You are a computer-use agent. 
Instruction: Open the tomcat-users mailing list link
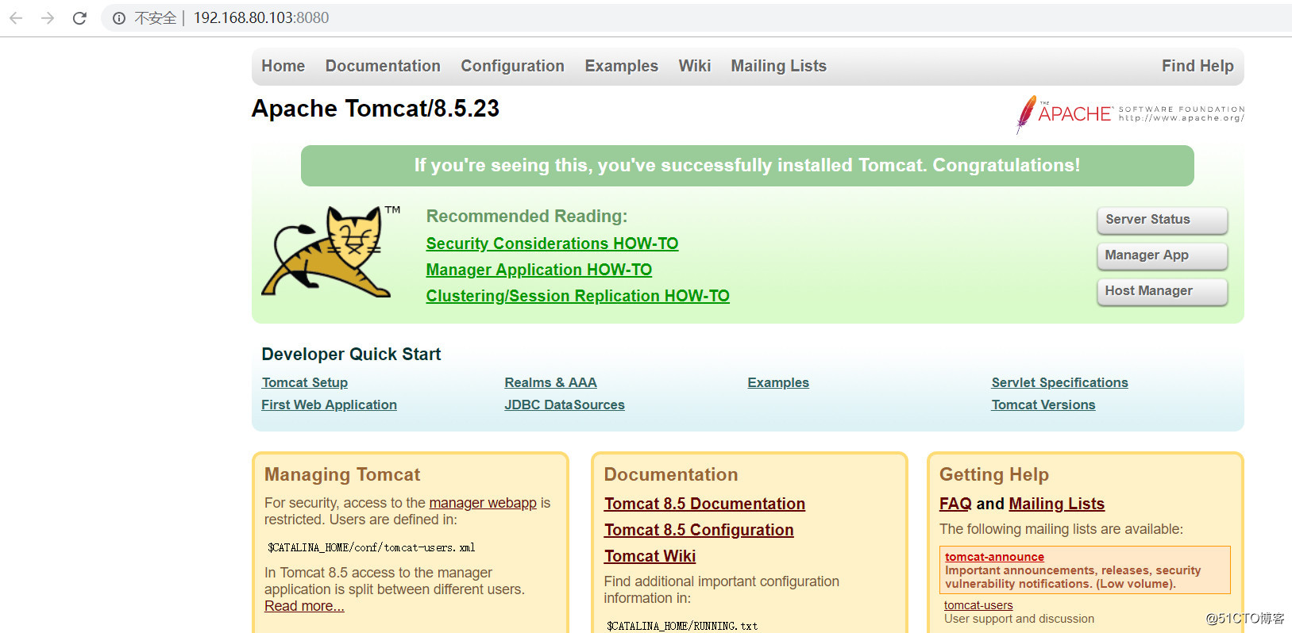(978, 605)
